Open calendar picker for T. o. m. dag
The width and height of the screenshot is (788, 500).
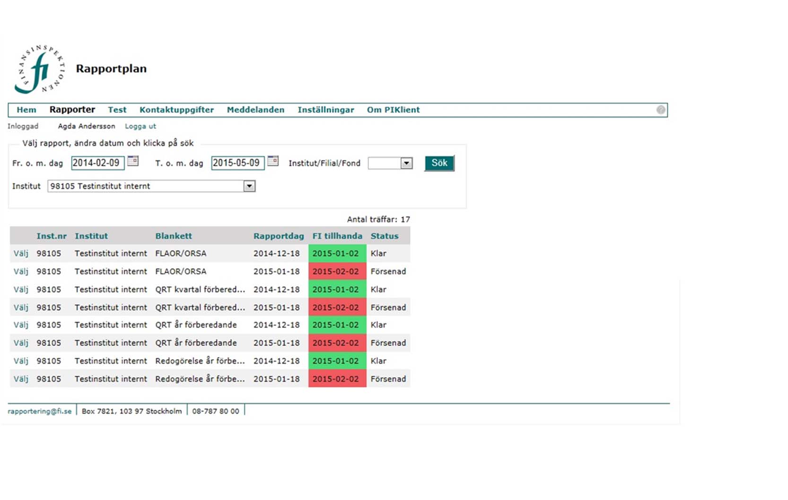pos(273,161)
